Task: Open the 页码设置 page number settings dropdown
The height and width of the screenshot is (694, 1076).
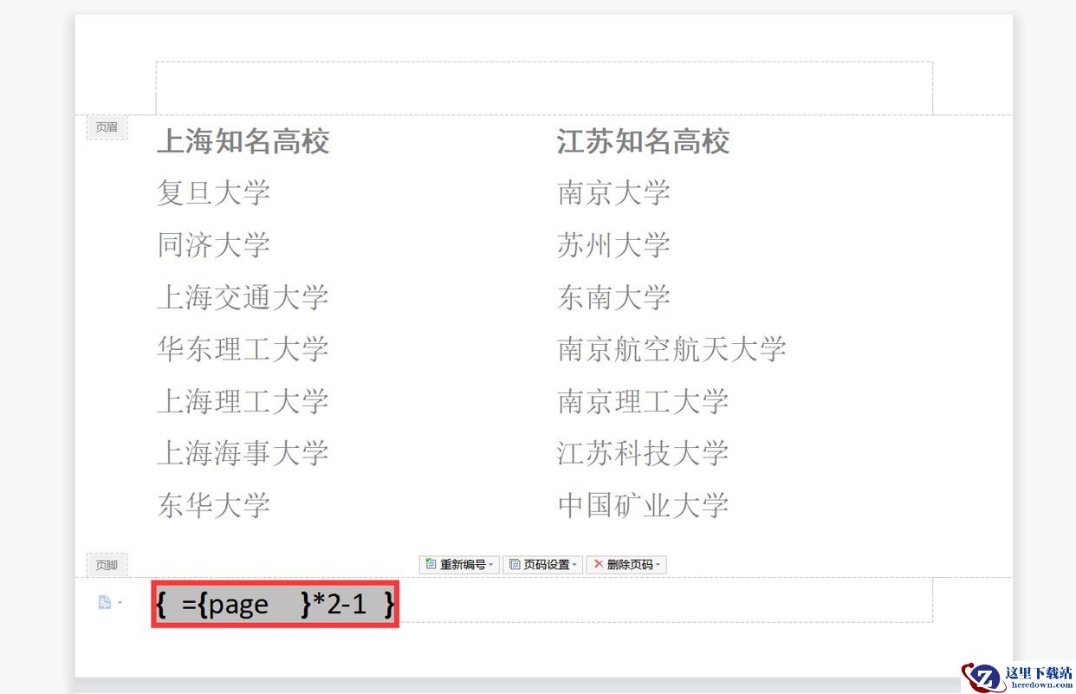Action: 542,565
